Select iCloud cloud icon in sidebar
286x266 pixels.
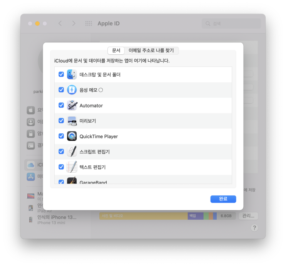31,165
